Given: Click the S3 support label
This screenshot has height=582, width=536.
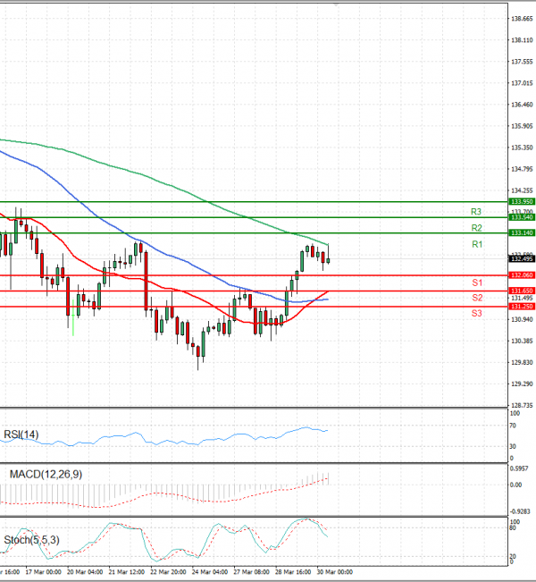Looking at the screenshot, I should coord(477,313).
